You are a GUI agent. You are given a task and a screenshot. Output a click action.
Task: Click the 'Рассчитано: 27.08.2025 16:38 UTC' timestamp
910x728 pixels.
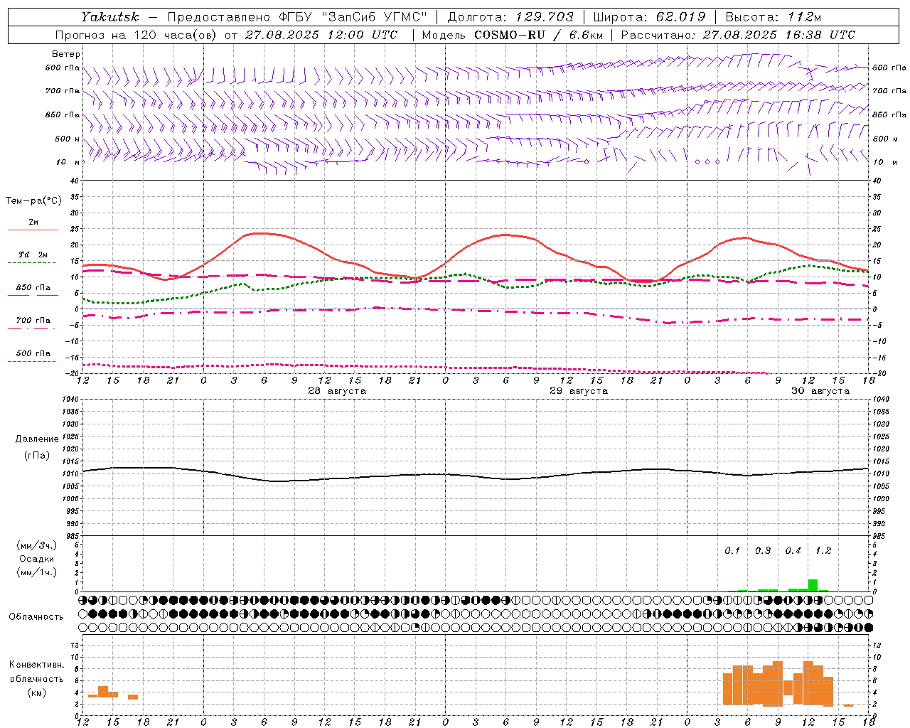click(738, 35)
